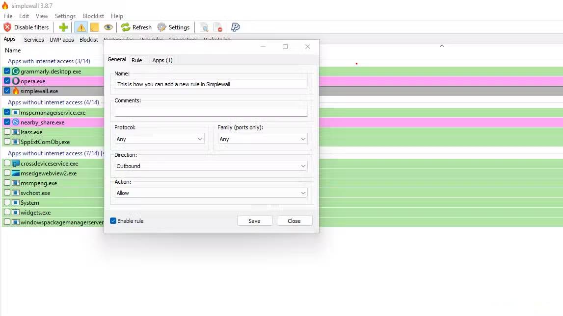Click the sort arrow in the column header
Image resolution: width=563 pixels, height=316 pixels.
coord(442,46)
